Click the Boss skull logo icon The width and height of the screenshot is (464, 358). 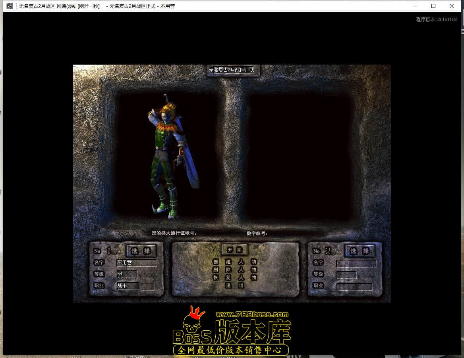[x=193, y=325]
